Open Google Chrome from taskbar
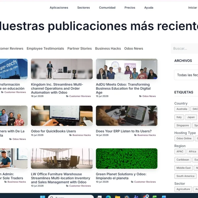Viewport: 198px width, 198px height. pyautogui.click(x=146, y=197)
